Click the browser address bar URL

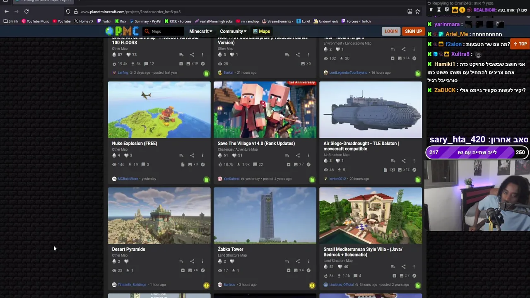pos(130,12)
